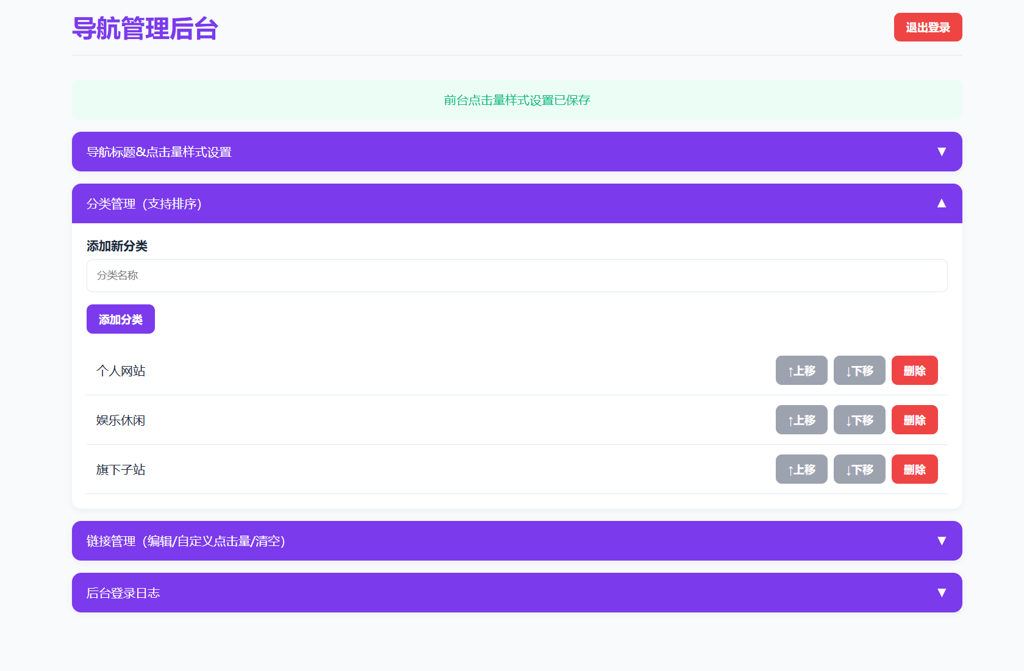The height and width of the screenshot is (671, 1024).
Task: Select the 个人网站 category label
Action: [x=120, y=370]
